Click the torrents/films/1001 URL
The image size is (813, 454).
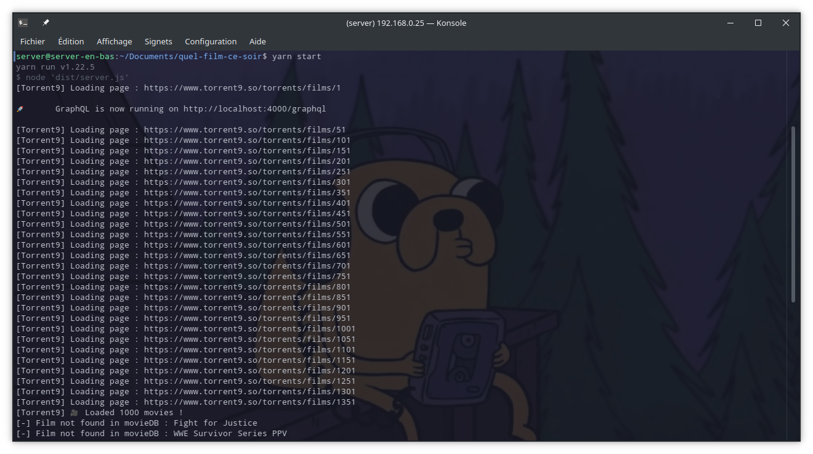coord(249,328)
